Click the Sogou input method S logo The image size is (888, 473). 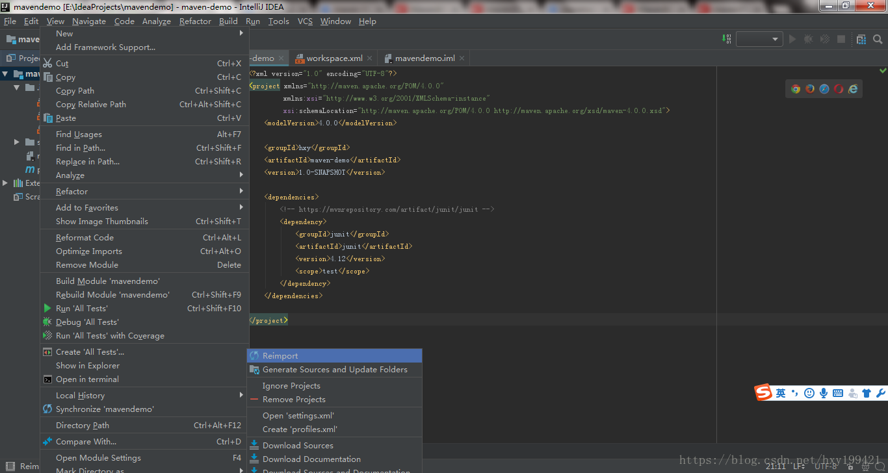pos(763,392)
